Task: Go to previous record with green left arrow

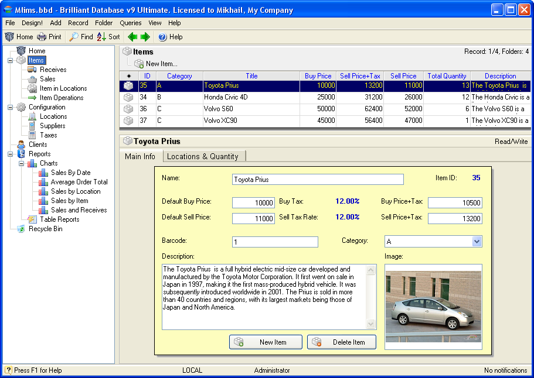Action: coord(132,37)
